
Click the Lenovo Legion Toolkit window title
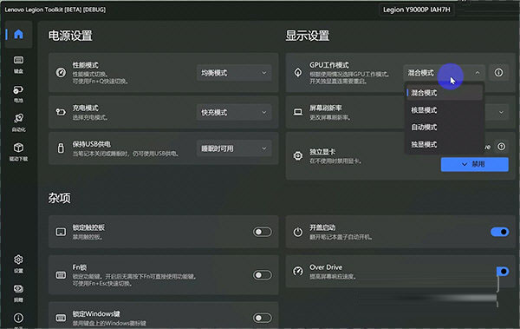(55, 10)
